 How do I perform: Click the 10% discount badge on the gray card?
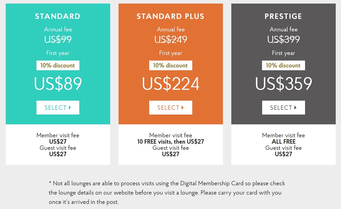coord(283,65)
